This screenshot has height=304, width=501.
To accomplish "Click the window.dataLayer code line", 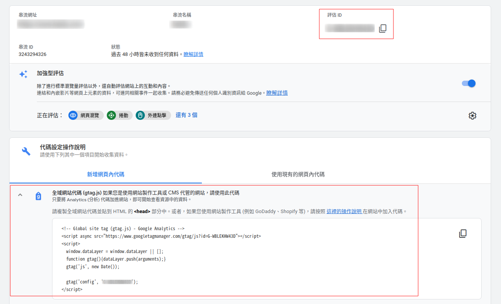I will point(114,251).
